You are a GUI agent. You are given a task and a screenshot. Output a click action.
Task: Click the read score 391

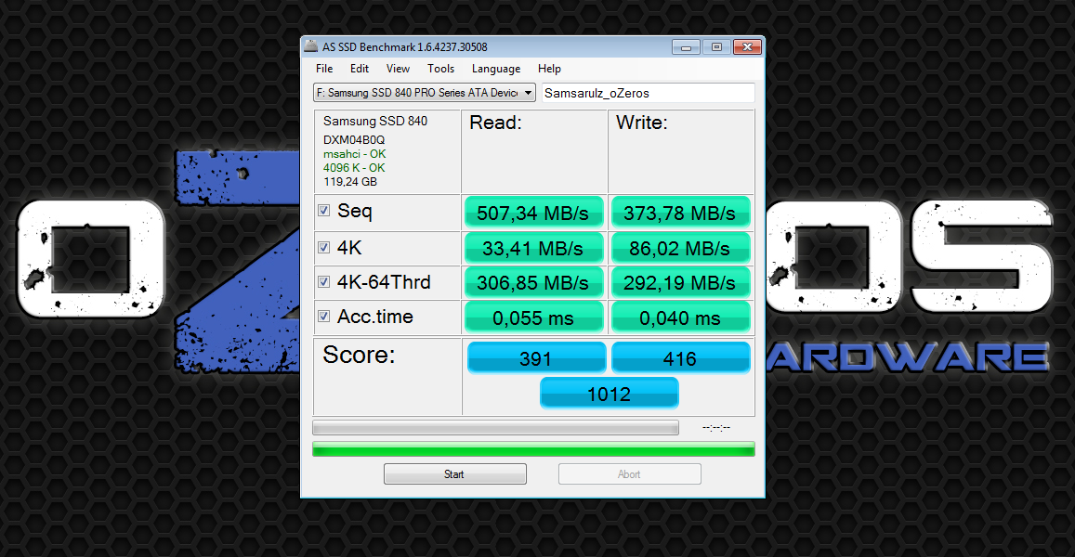(536, 357)
